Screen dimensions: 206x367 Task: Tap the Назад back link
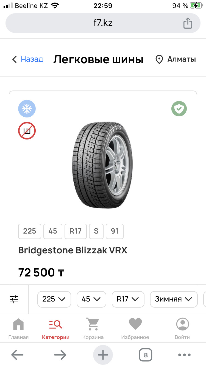[28, 59]
